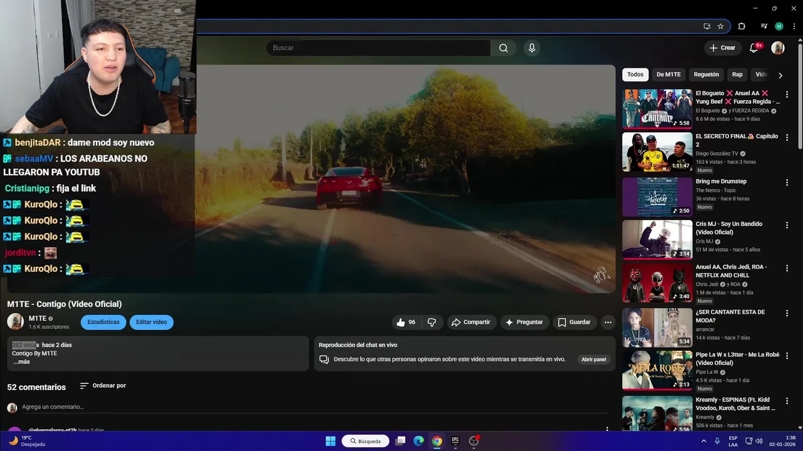Activate voice search microphone icon

point(532,48)
